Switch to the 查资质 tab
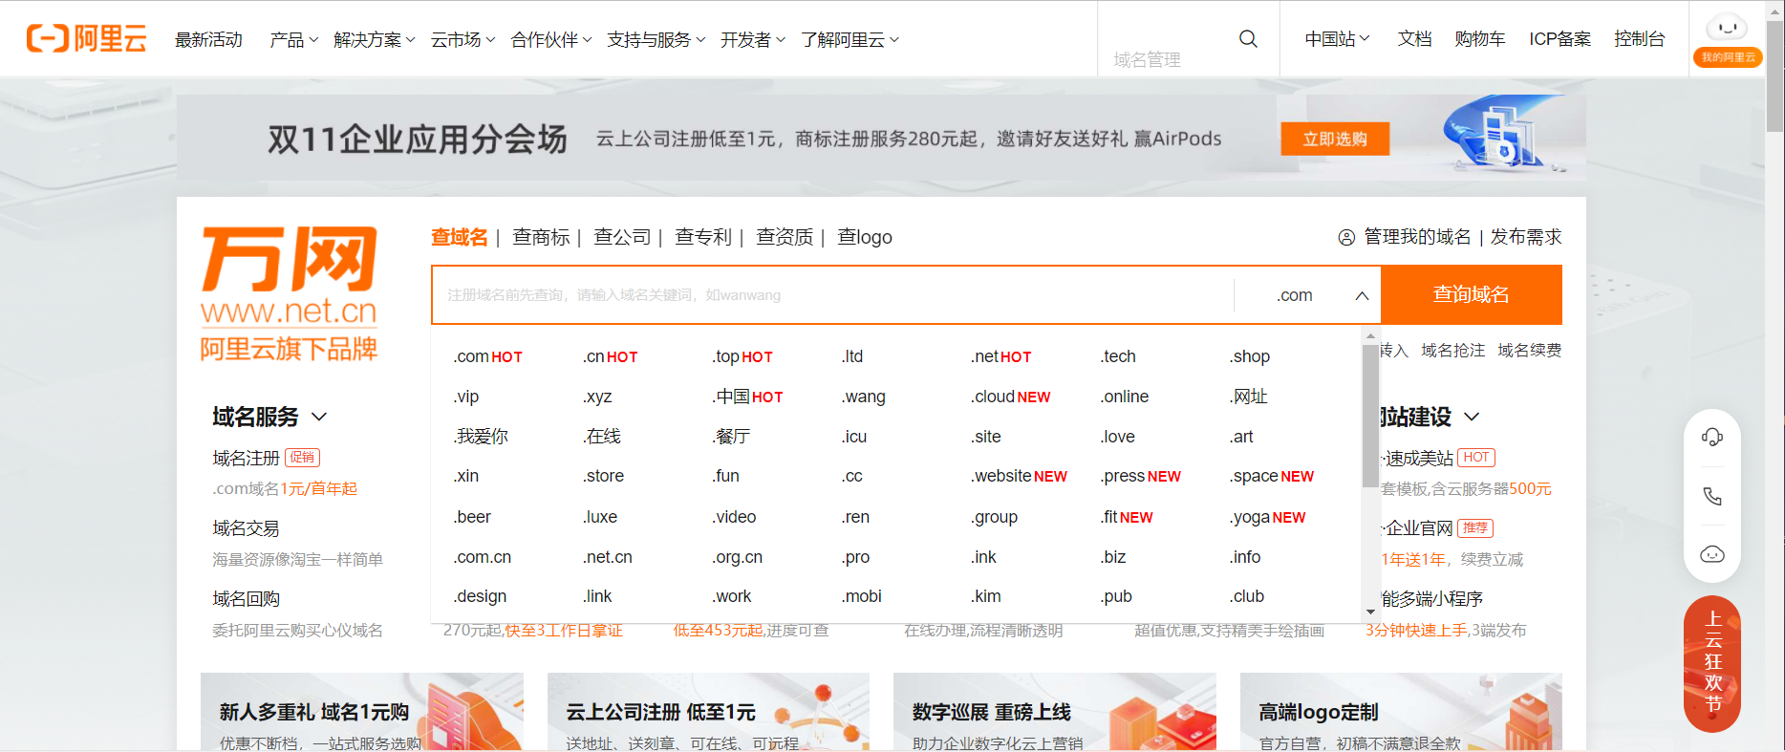The image size is (1785, 752). coord(785,237)
